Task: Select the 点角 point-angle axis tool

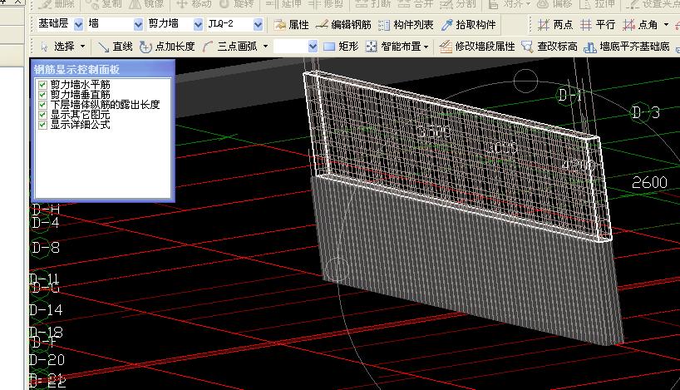Action: click(x=640, y=25)
